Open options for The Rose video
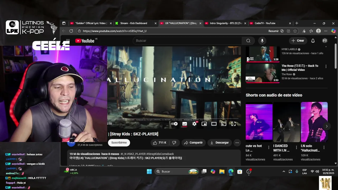 [x=326, y=66]
